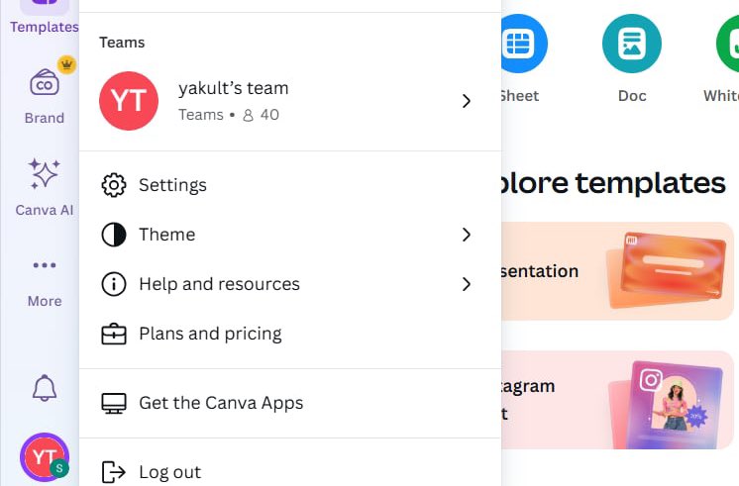Select Get the Canva Apps
Screen dimensions: 739x486
290,403
